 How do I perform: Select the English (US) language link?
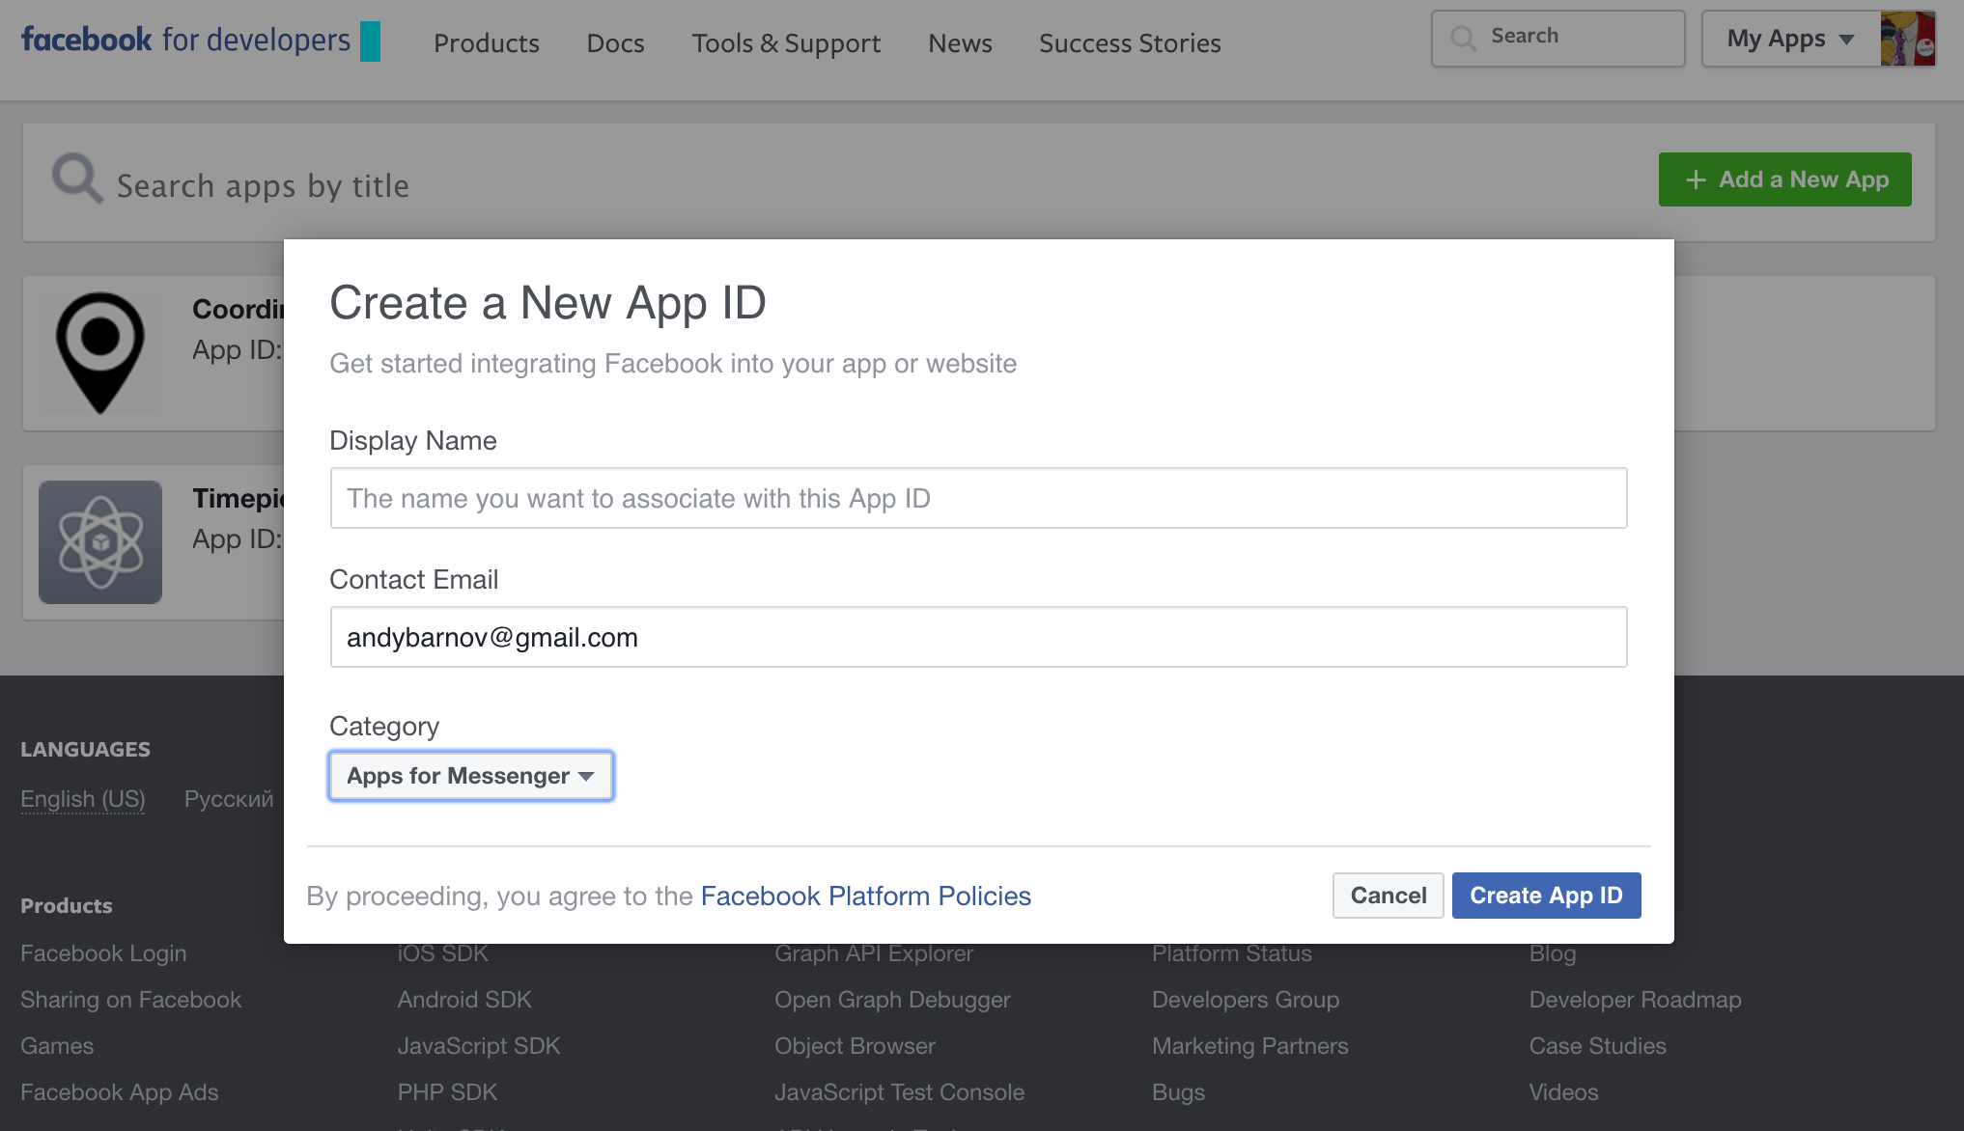pos(83,799)
